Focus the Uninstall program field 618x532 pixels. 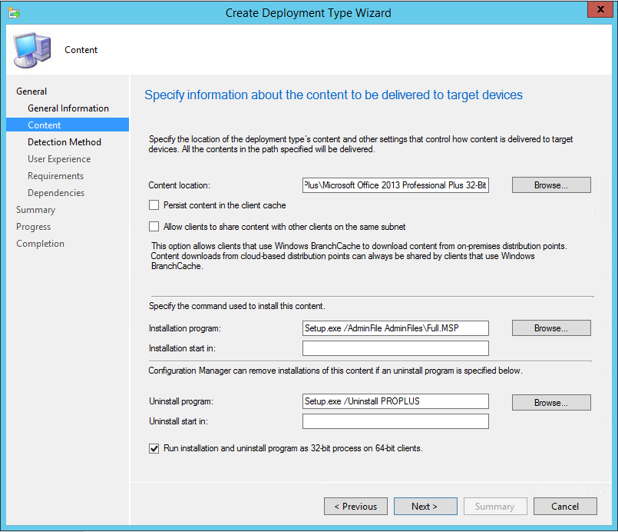395,401
